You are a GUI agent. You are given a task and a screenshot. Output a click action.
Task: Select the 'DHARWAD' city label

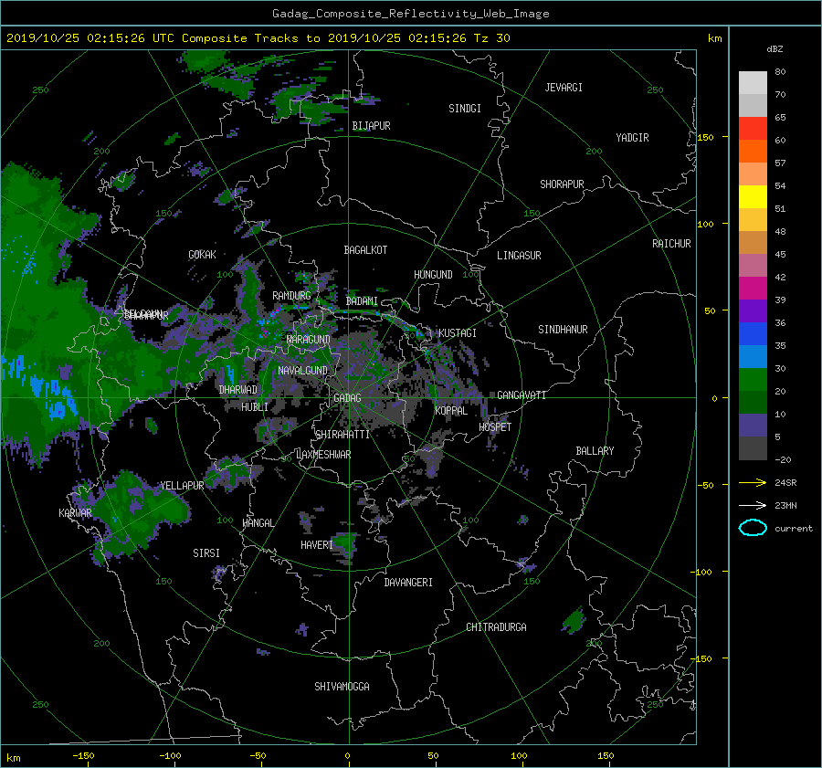point(238,390)
